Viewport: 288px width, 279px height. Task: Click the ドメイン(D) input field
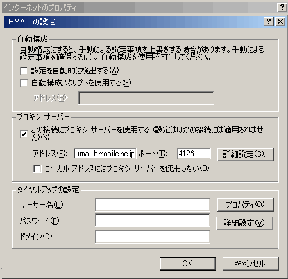153,237
